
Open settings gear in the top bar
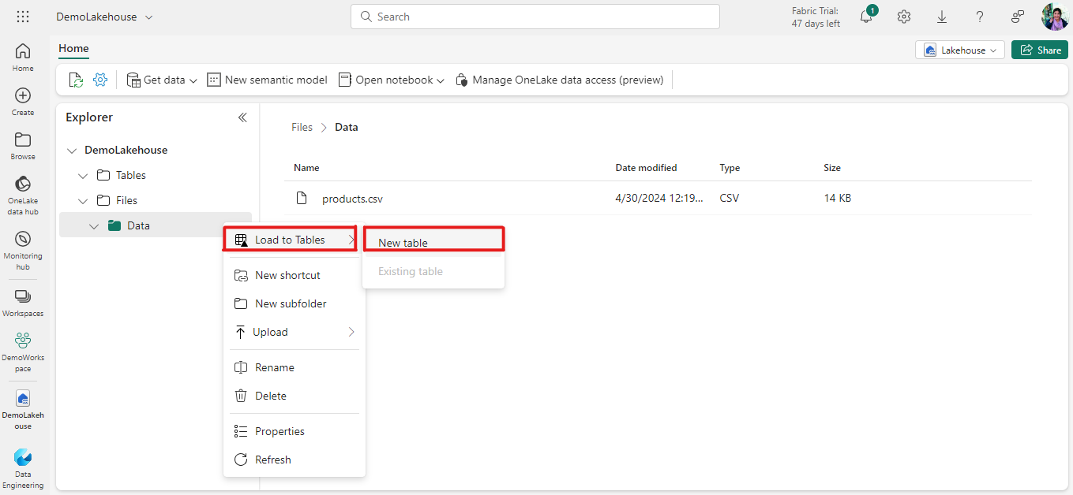click(x=904, y=17)
